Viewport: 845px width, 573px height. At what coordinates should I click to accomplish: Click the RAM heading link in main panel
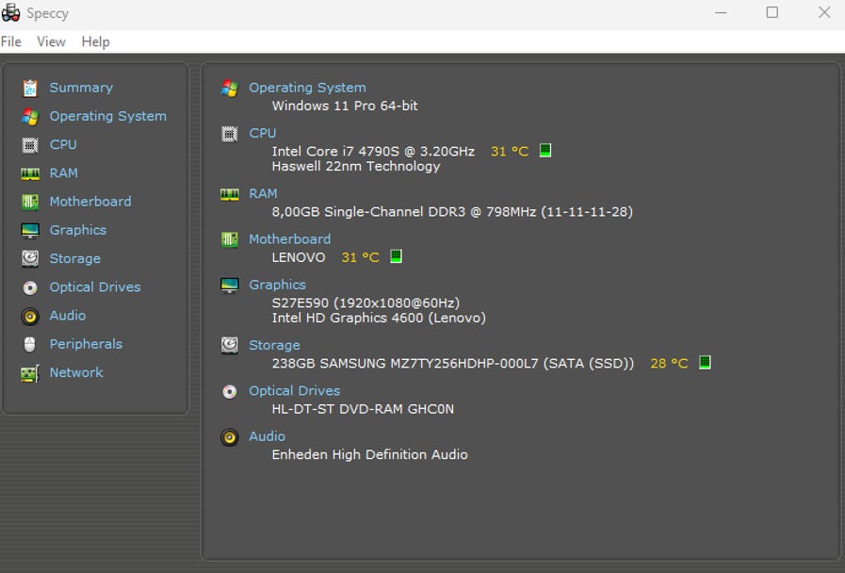coord(263,194)
